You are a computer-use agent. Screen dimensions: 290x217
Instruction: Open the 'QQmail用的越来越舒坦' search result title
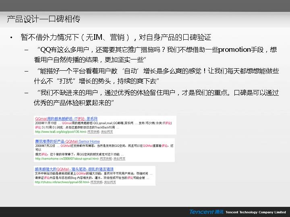(x=66, y=119)
